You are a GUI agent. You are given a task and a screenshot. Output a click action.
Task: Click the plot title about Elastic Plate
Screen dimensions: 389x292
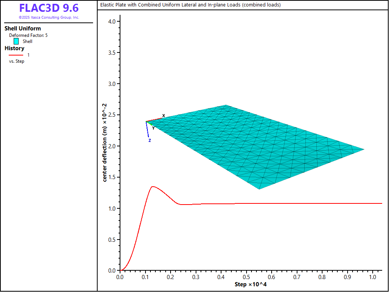(190, 5)
